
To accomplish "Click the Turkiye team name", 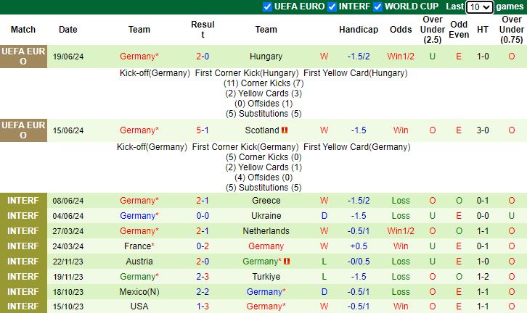I will [x=266, y=277].
